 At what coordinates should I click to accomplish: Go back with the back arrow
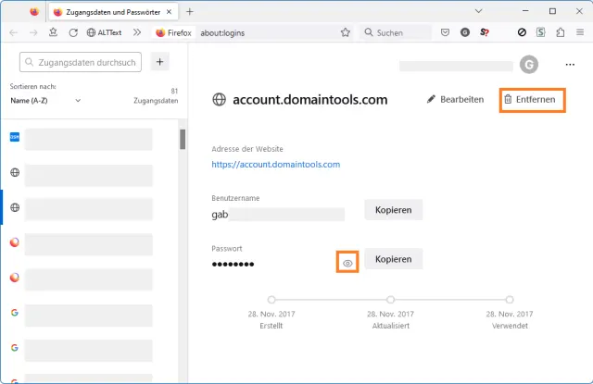pos(14,33)
